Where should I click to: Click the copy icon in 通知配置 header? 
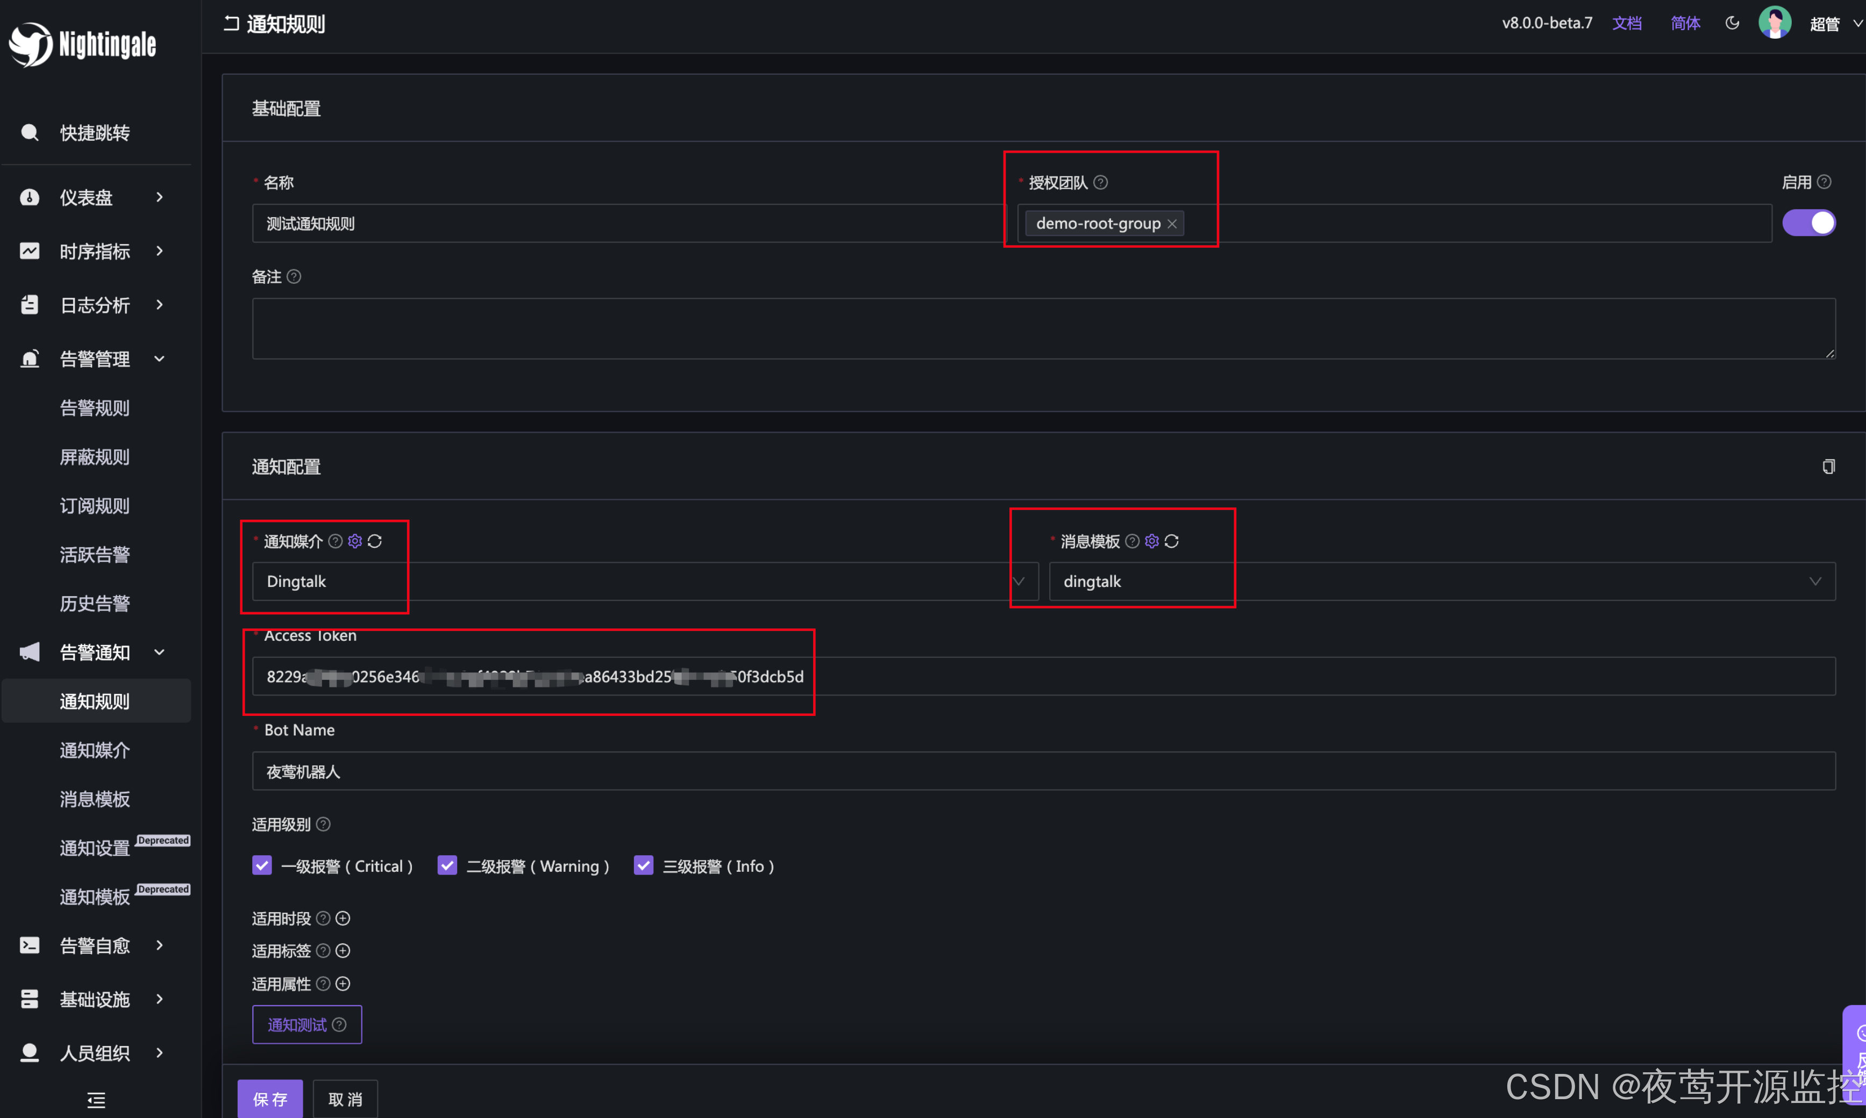1828,467
